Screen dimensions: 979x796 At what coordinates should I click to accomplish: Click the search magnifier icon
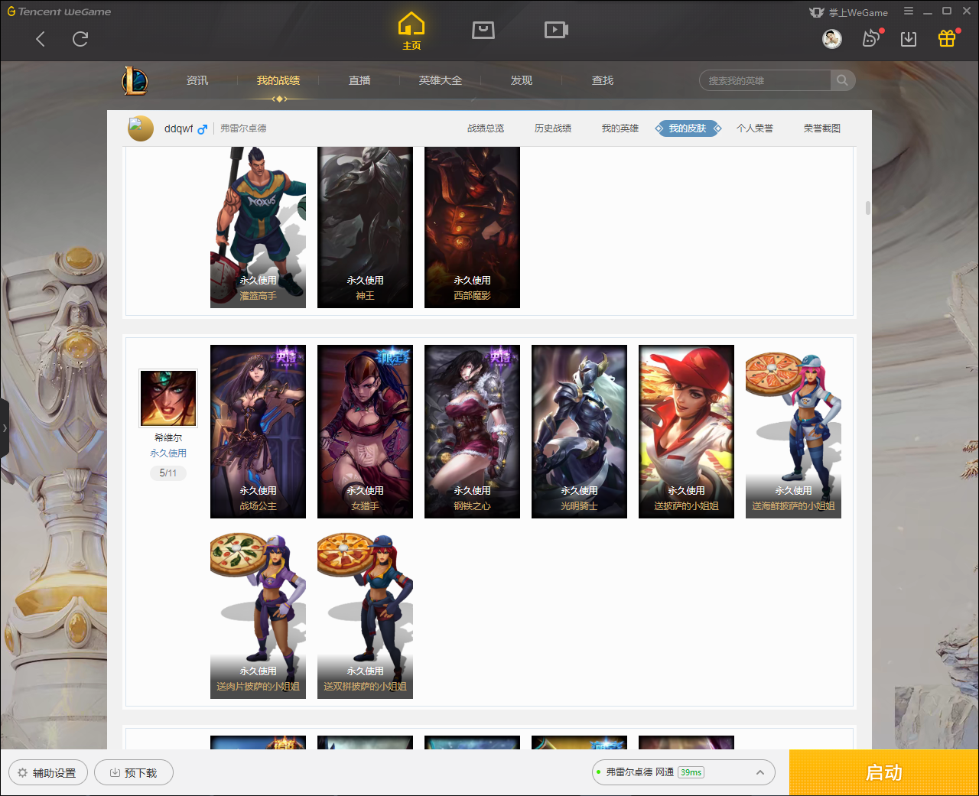click(842, 80)
